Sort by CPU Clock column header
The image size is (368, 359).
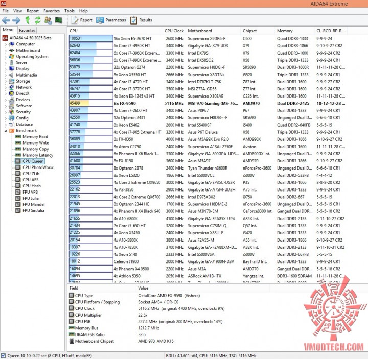point(174,31)
